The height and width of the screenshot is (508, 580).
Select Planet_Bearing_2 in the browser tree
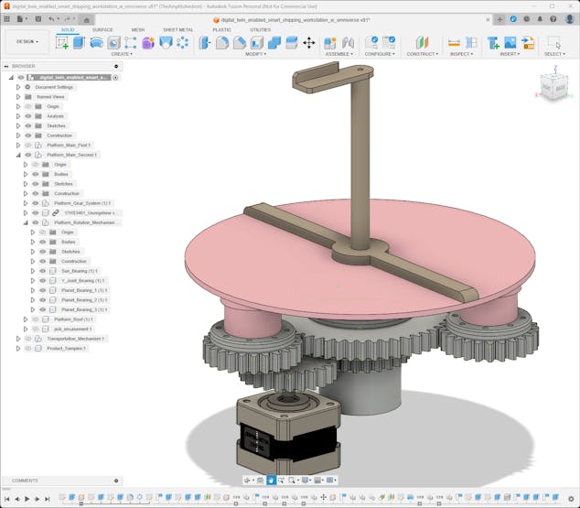point(79,300)
